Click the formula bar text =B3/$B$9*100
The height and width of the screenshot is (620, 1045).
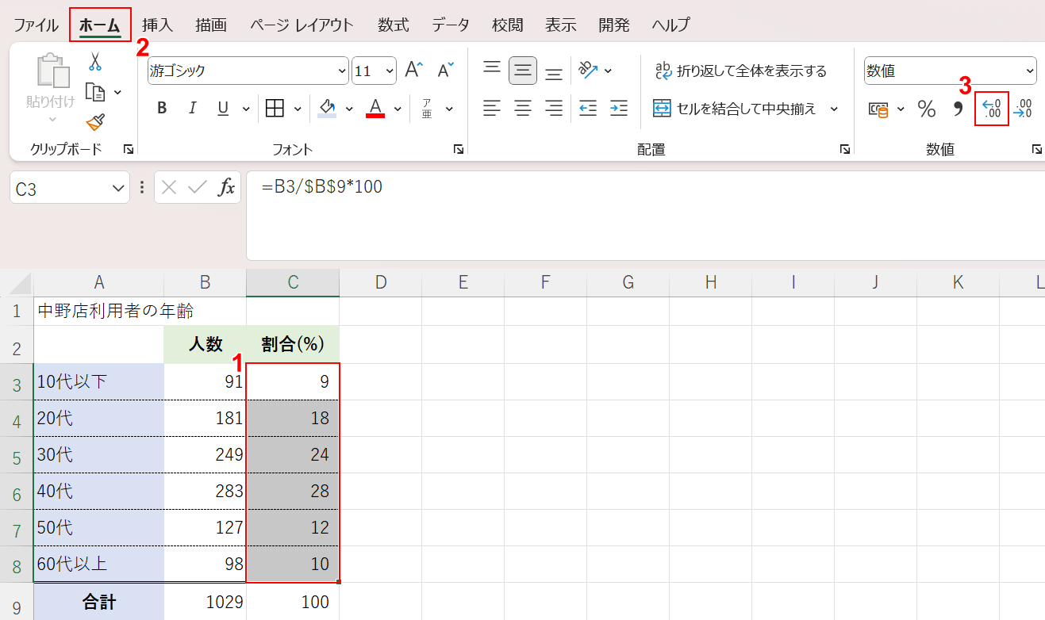(x=321, y=187)
